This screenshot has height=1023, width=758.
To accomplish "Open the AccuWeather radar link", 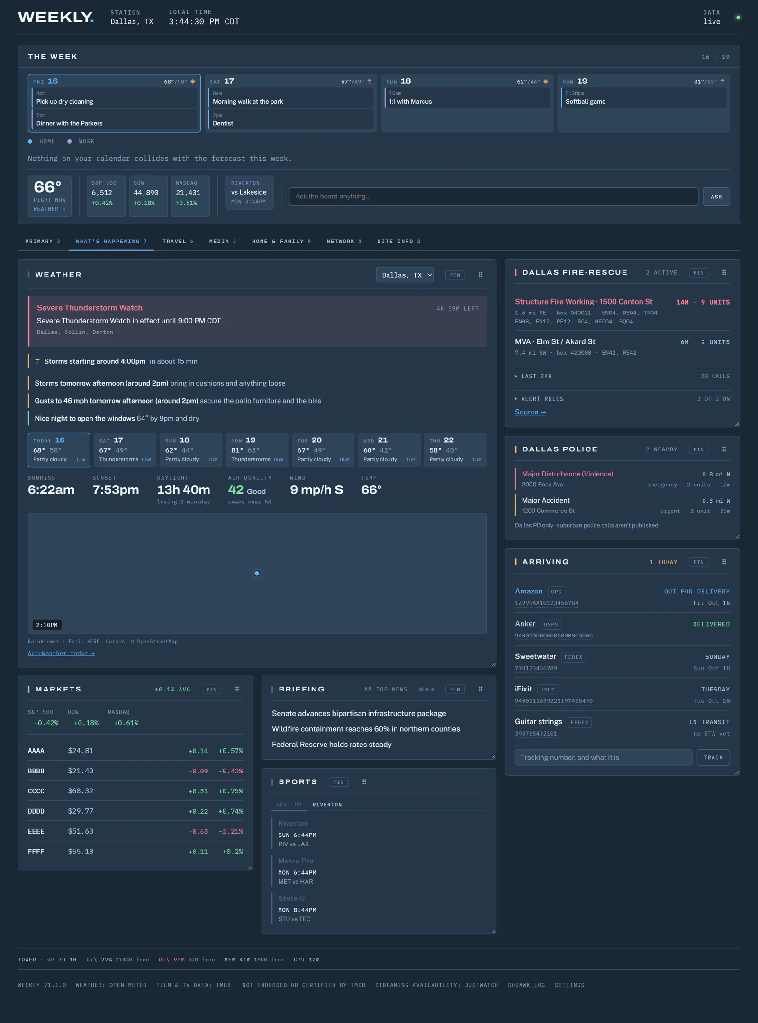I will tap(61, 653).
